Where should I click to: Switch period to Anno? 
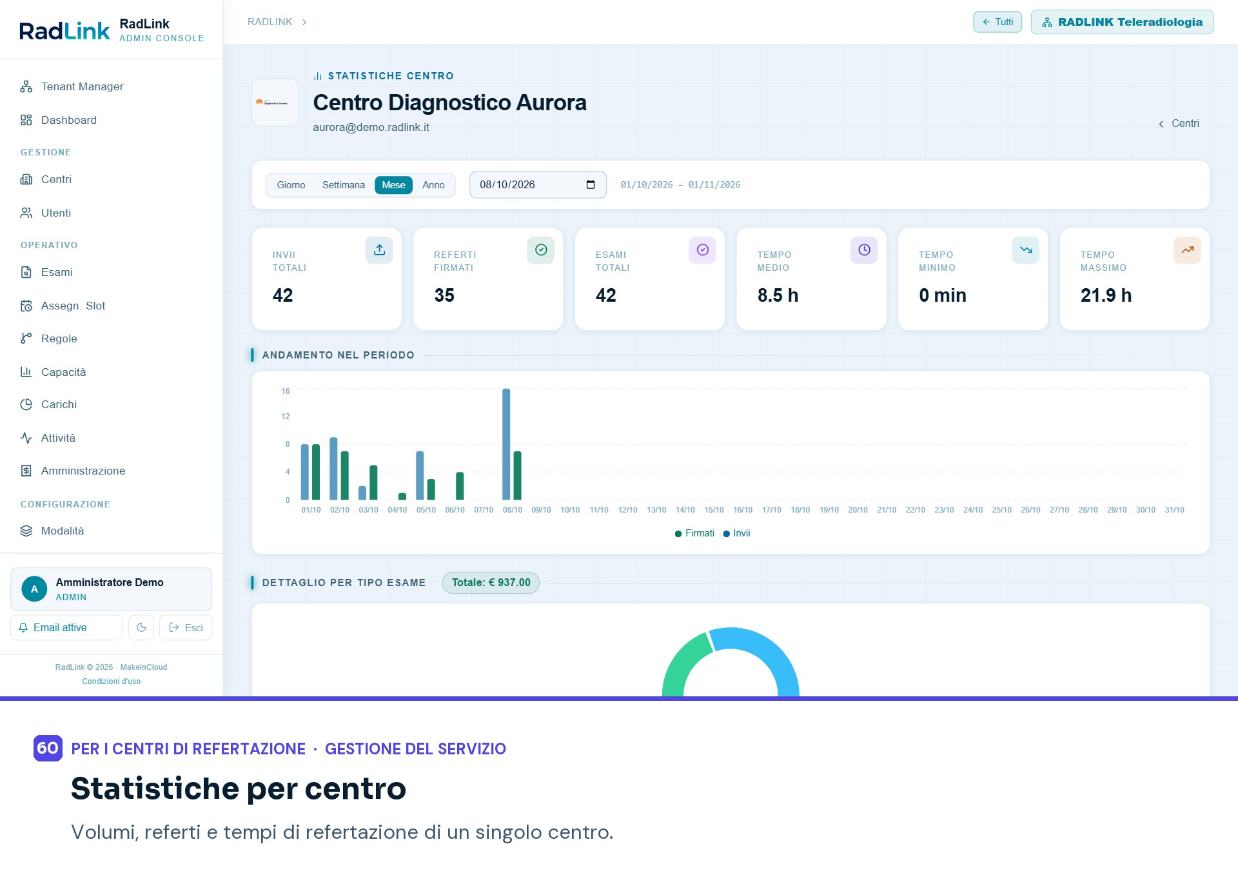[x=433, y=185]
